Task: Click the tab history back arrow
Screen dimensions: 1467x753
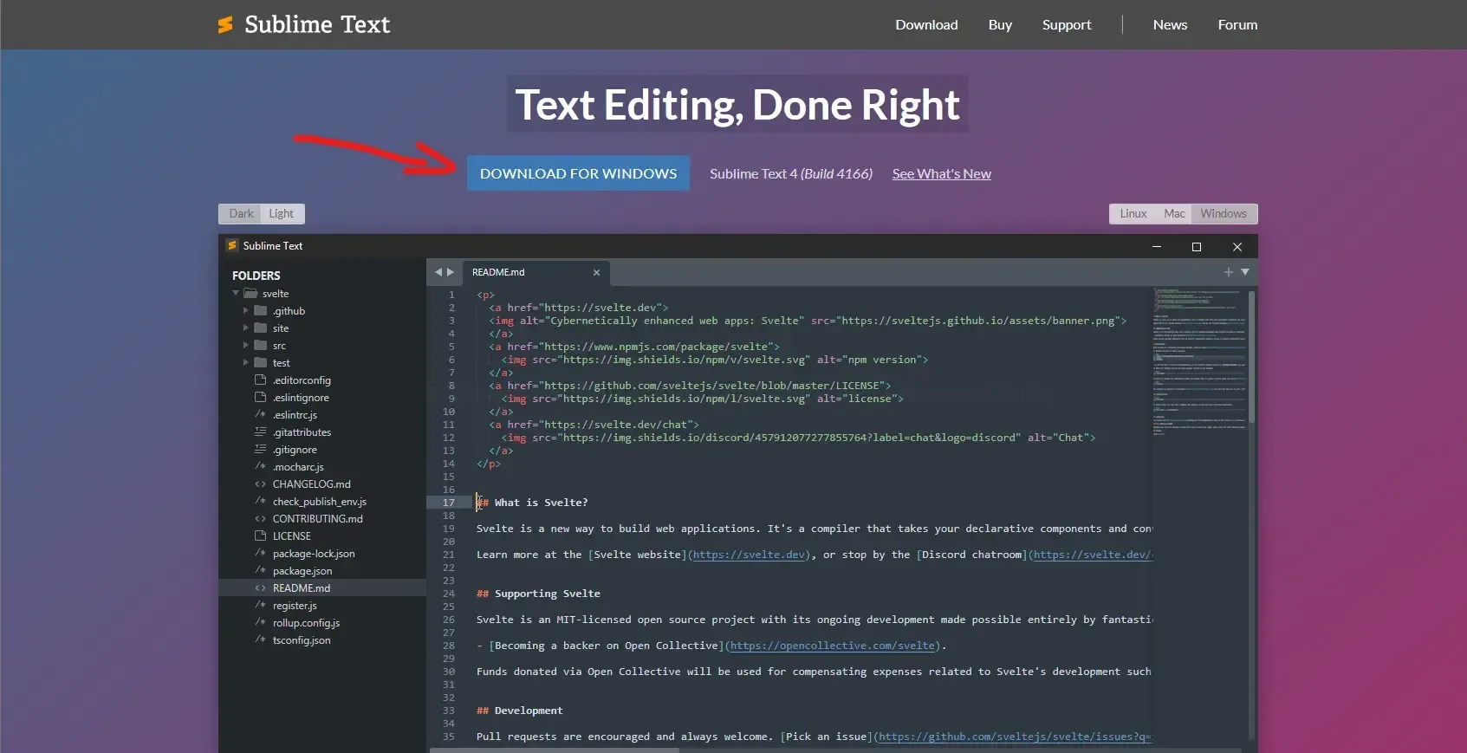Action: tap(438, 272)
